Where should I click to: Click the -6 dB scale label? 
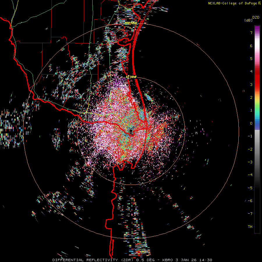250,201
